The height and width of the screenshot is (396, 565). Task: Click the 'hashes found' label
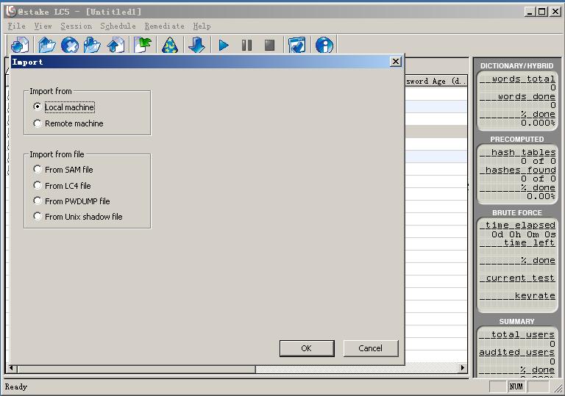(x=520, y=170)
